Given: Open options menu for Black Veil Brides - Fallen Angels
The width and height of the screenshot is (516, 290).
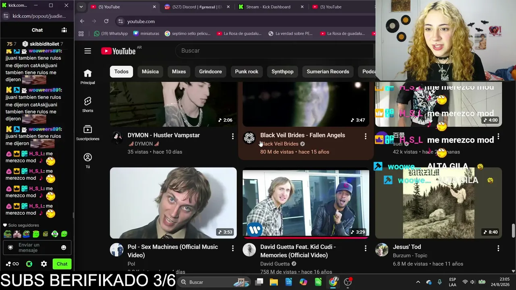Looking at the screenshot, I should pos(366,137).
